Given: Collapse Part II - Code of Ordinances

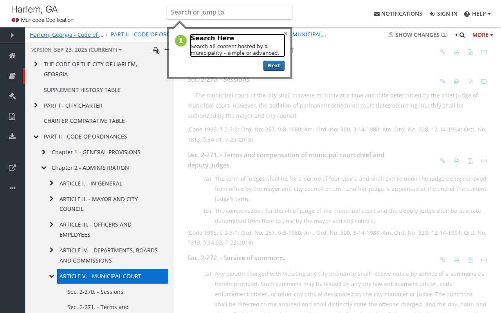Looking at the screenshot, I should (36, 137).
